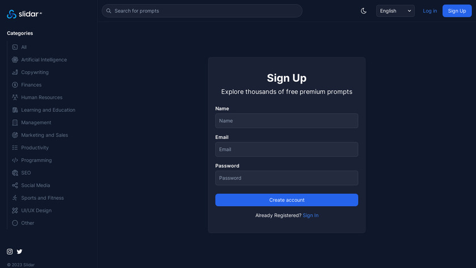Open the Instagram icon in footer
The height and width of the screenshot is (268, 476).
click(x=10, y=252)
